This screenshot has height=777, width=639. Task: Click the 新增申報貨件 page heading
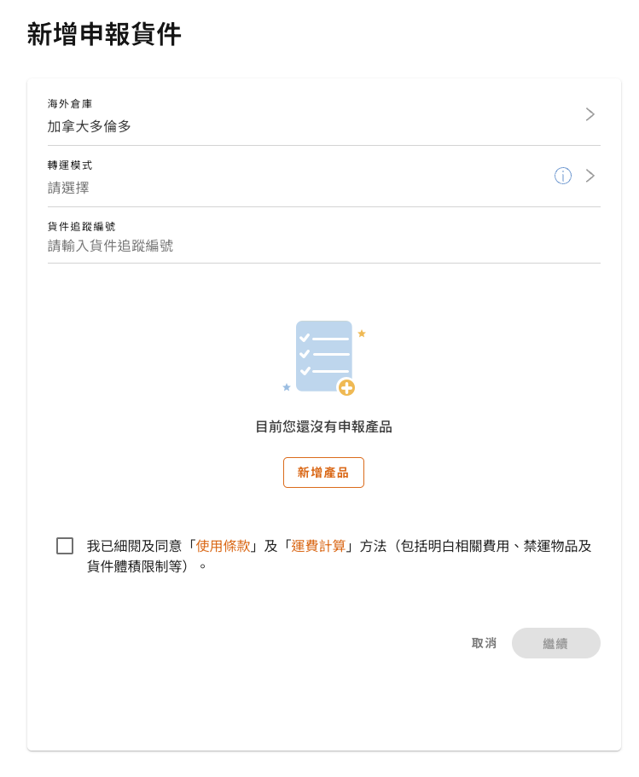(104, 35)
